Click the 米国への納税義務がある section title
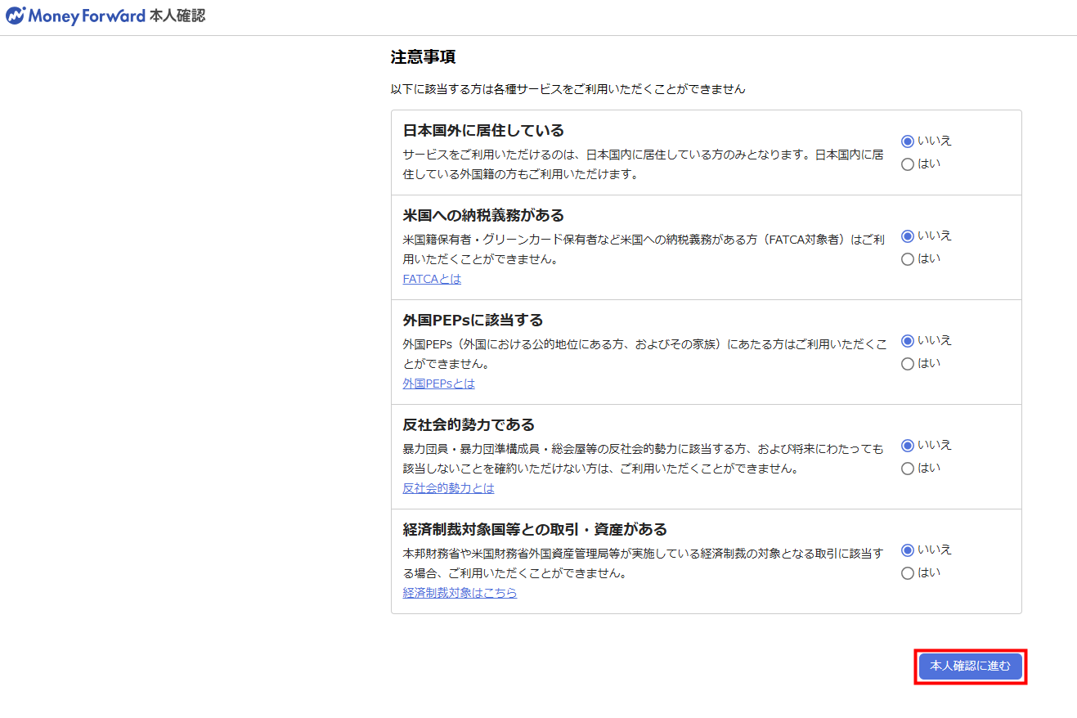Viewport: 1077px width, 718px height. [x=483, y=215]
